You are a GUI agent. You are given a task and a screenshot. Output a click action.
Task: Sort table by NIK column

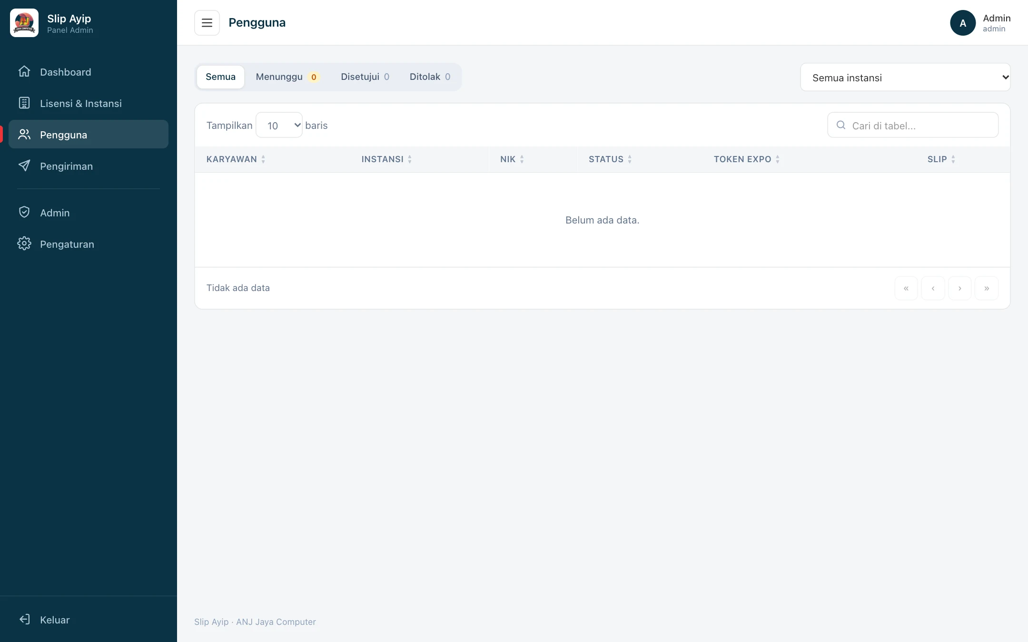[x=512, y=159]
